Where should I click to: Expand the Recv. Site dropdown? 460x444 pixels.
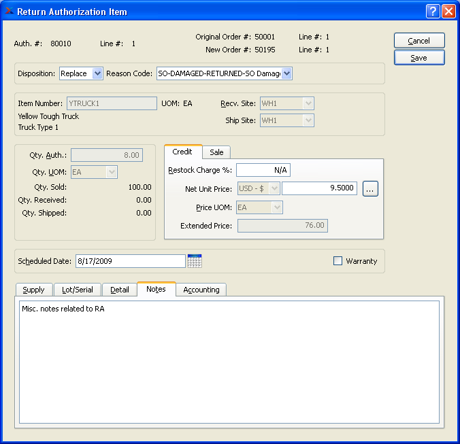pyautogui.click(x=308, y=103)
